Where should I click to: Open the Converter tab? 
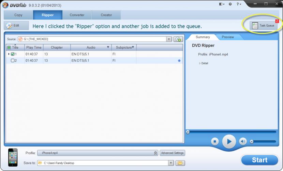click(77, 15)
